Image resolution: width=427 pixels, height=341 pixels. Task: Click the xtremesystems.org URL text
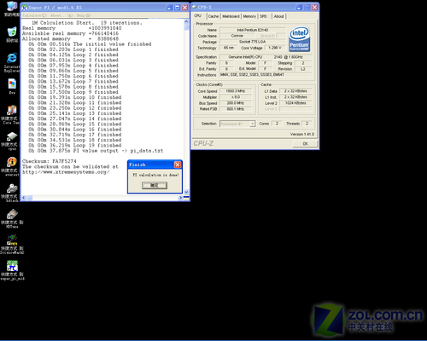point(66,172)
